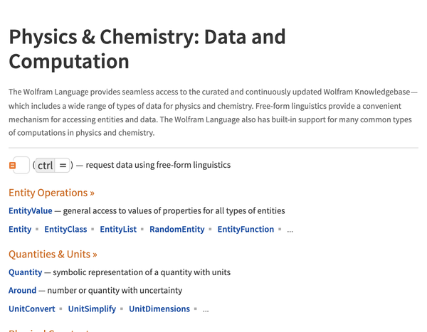Open the UnitConvert function link
The height and width of the screenshot is (332, 427).
[x=32, y=309]
